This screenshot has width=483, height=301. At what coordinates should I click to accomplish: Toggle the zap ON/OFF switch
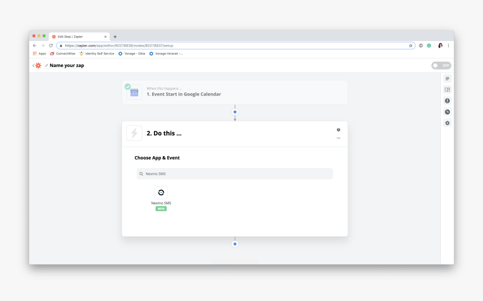point(441,65)
